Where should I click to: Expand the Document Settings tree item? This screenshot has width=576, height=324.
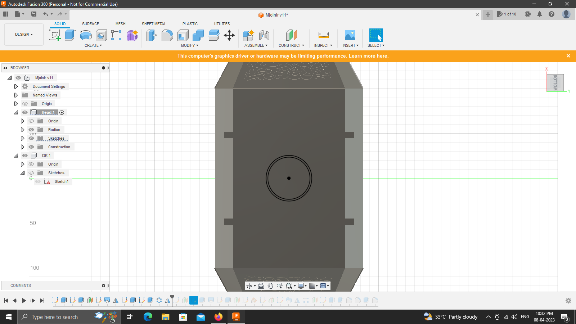[16, 86]
